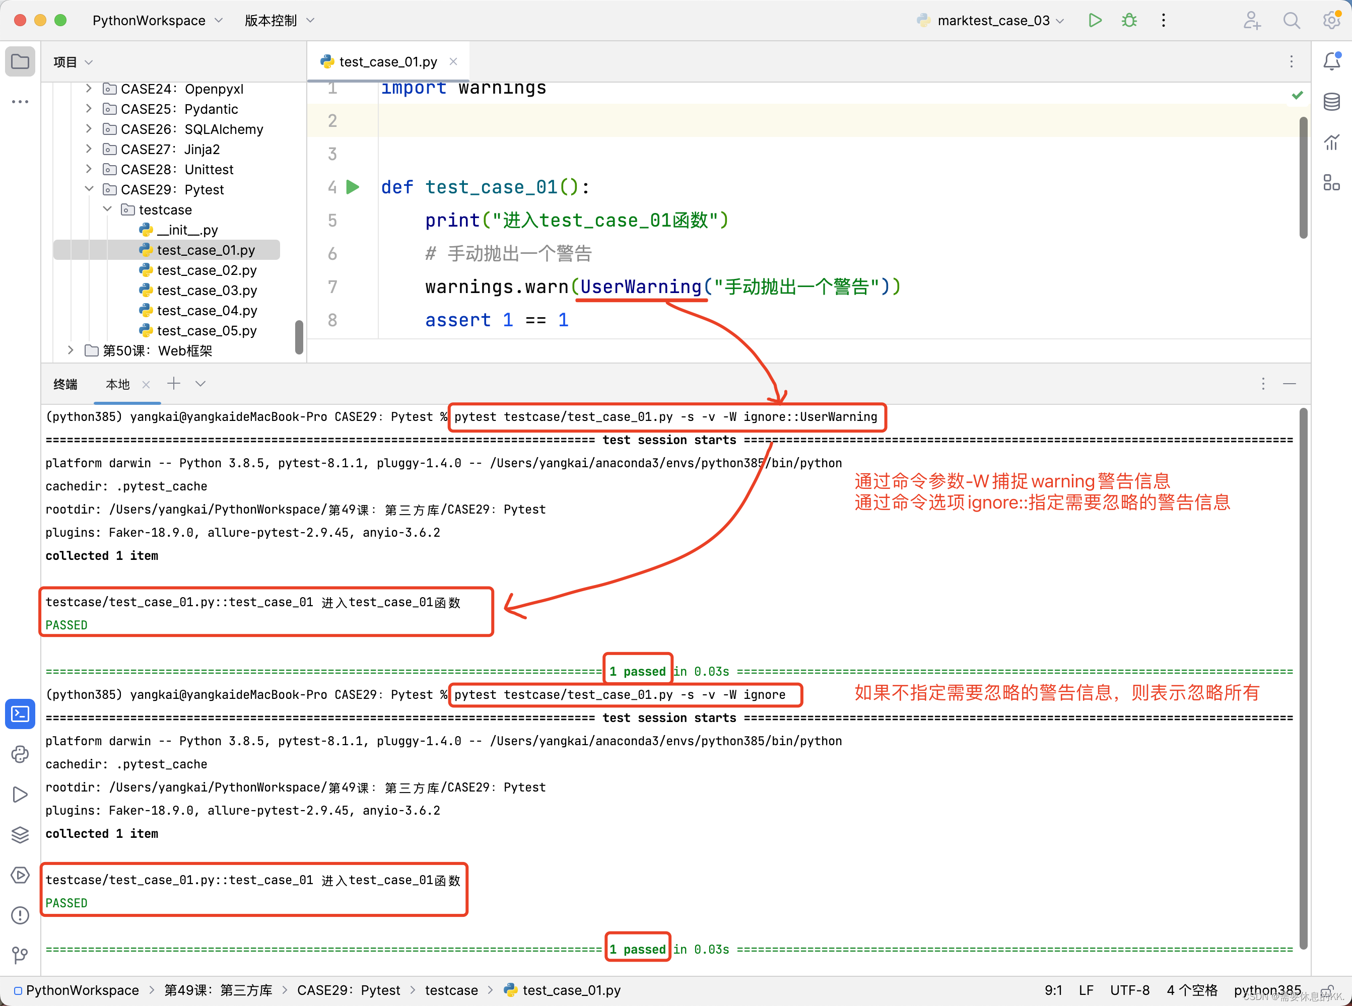Open the Structure plugins icon in right sidebar

(x=1332, y=182)
